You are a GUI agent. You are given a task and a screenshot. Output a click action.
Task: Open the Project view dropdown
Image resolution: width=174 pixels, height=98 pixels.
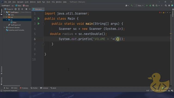pos(9,9)
